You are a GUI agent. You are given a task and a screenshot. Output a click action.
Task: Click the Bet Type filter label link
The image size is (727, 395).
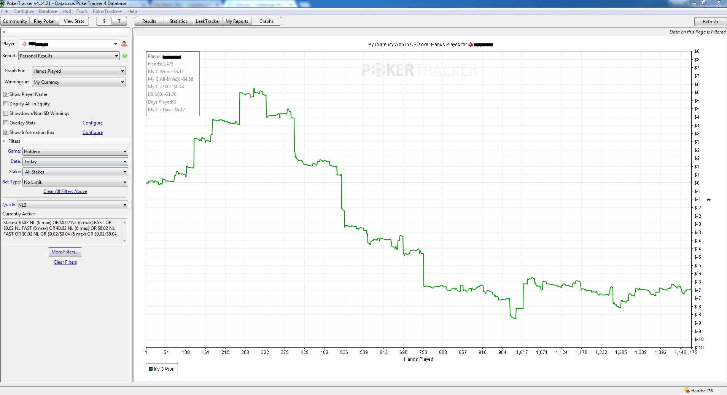click(x=11, y=182)
